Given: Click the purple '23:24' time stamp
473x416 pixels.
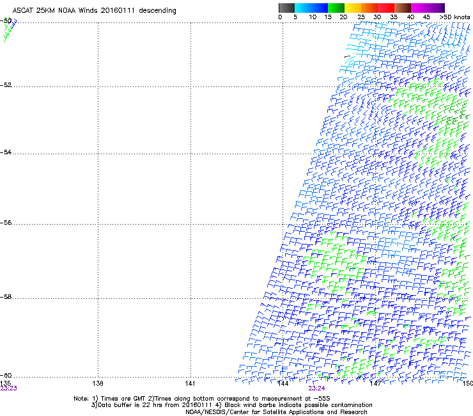Looking at the screenshot, I should (x=317, y=388).
